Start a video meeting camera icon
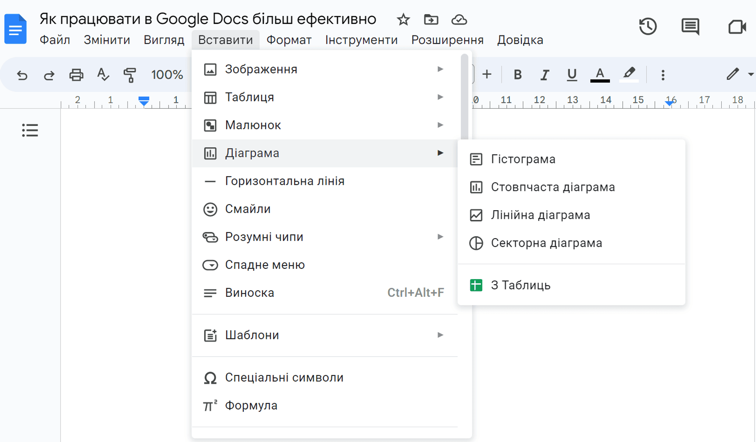This screenshot has height=442, width=756. pyautogui.click(x=737, y=27)
